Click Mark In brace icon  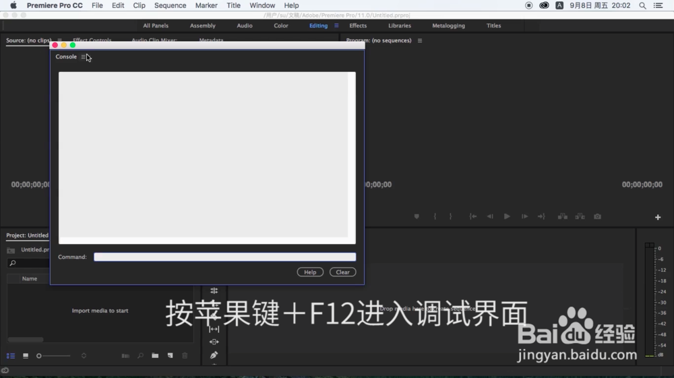tap(435, 217)
